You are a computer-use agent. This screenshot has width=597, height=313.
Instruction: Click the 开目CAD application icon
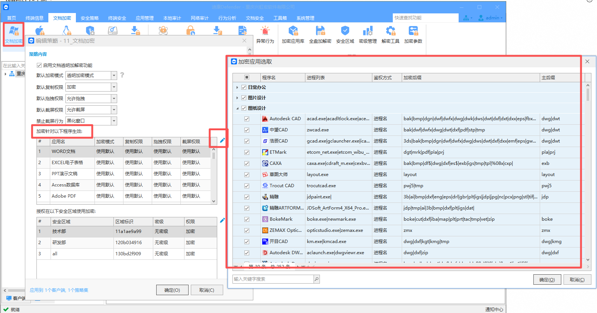click(x=265, y=242)
